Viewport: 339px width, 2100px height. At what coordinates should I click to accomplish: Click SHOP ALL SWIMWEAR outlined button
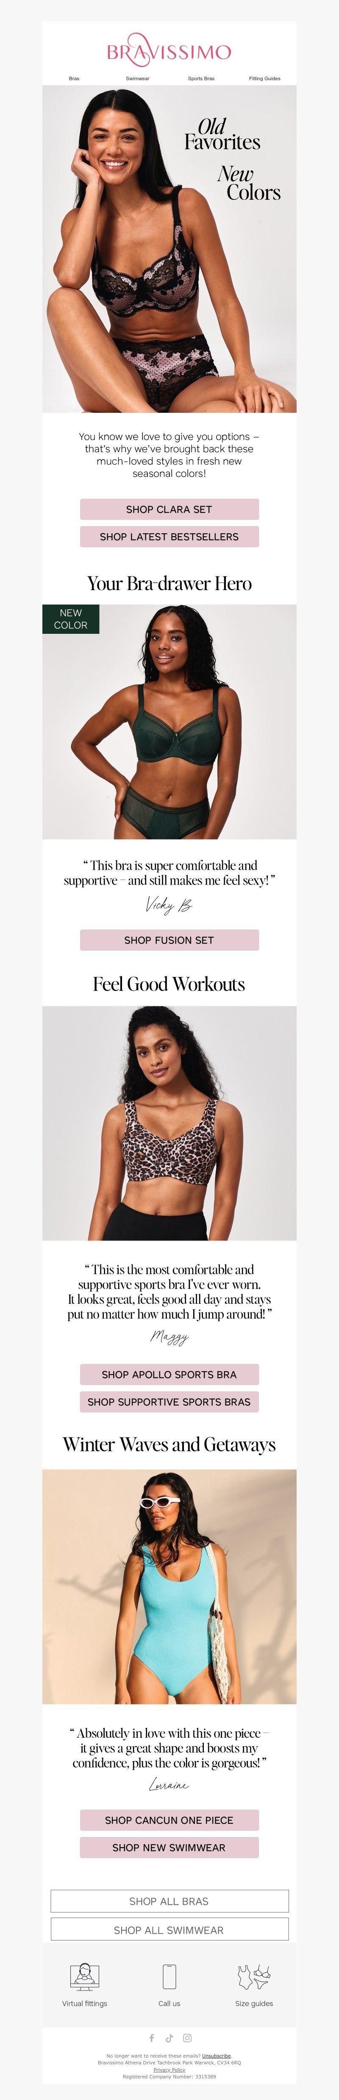coord(169,1929)
